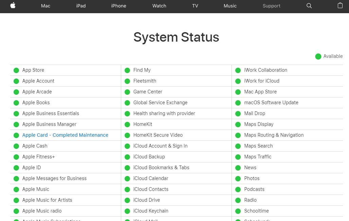Select the Apple Messages for Business text
Screen dimensions: 349x221
(54, 178)
